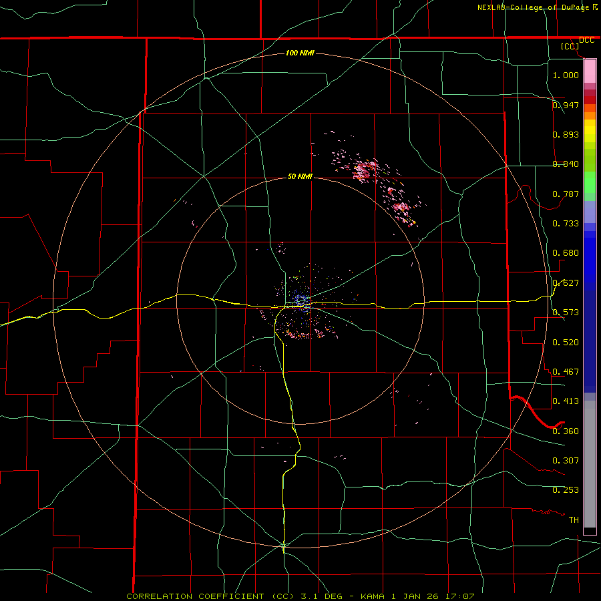Pick the gray swatch beside 0.307
The height and width of the screenshot is (601, 601).
(x=590, y=464)
